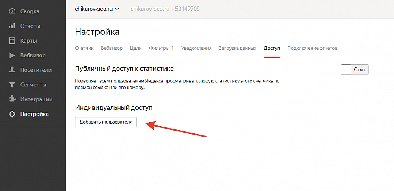
Task: Open Отчеты section in sidebar
Action: [x=30, y=26]
